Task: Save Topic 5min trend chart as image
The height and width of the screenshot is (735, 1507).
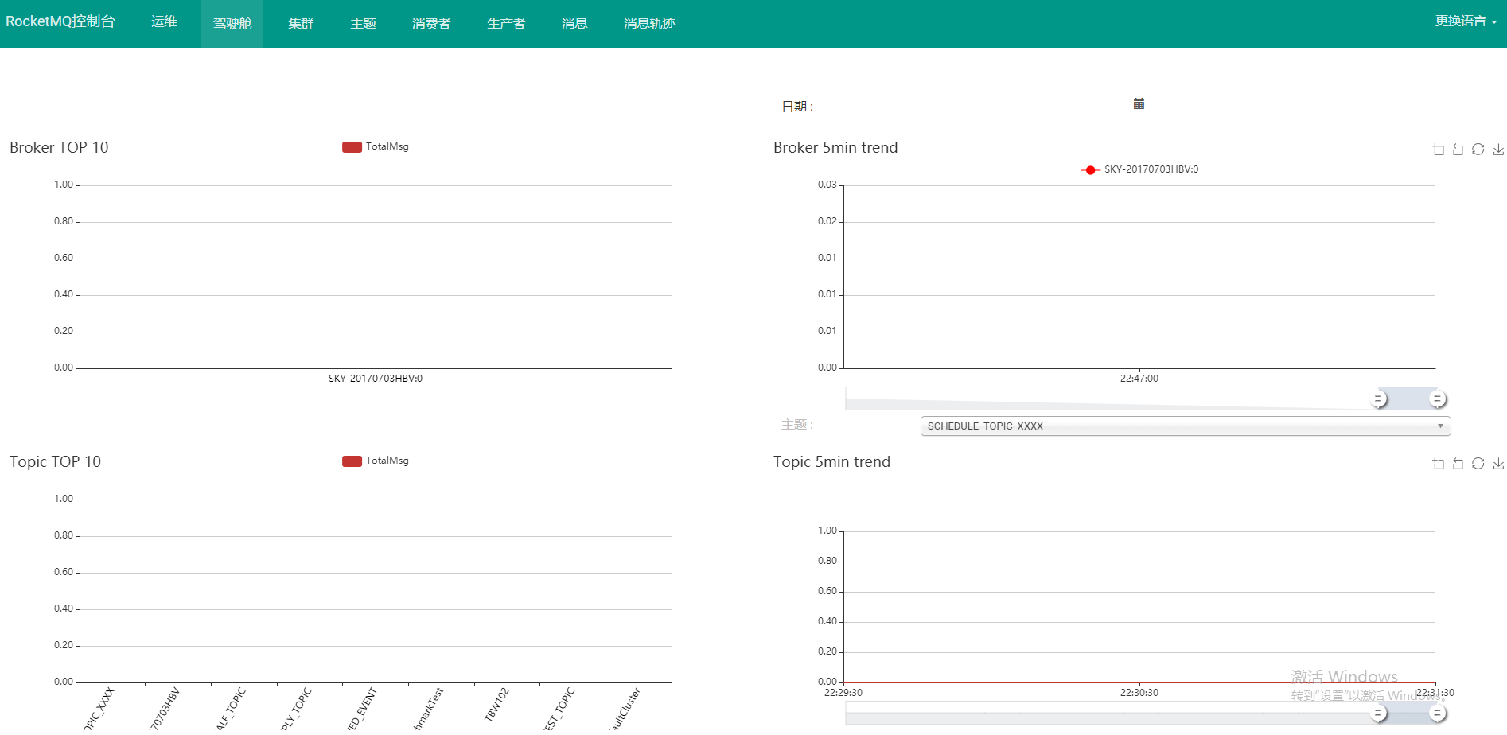Action: click(x=1498, y=464)
